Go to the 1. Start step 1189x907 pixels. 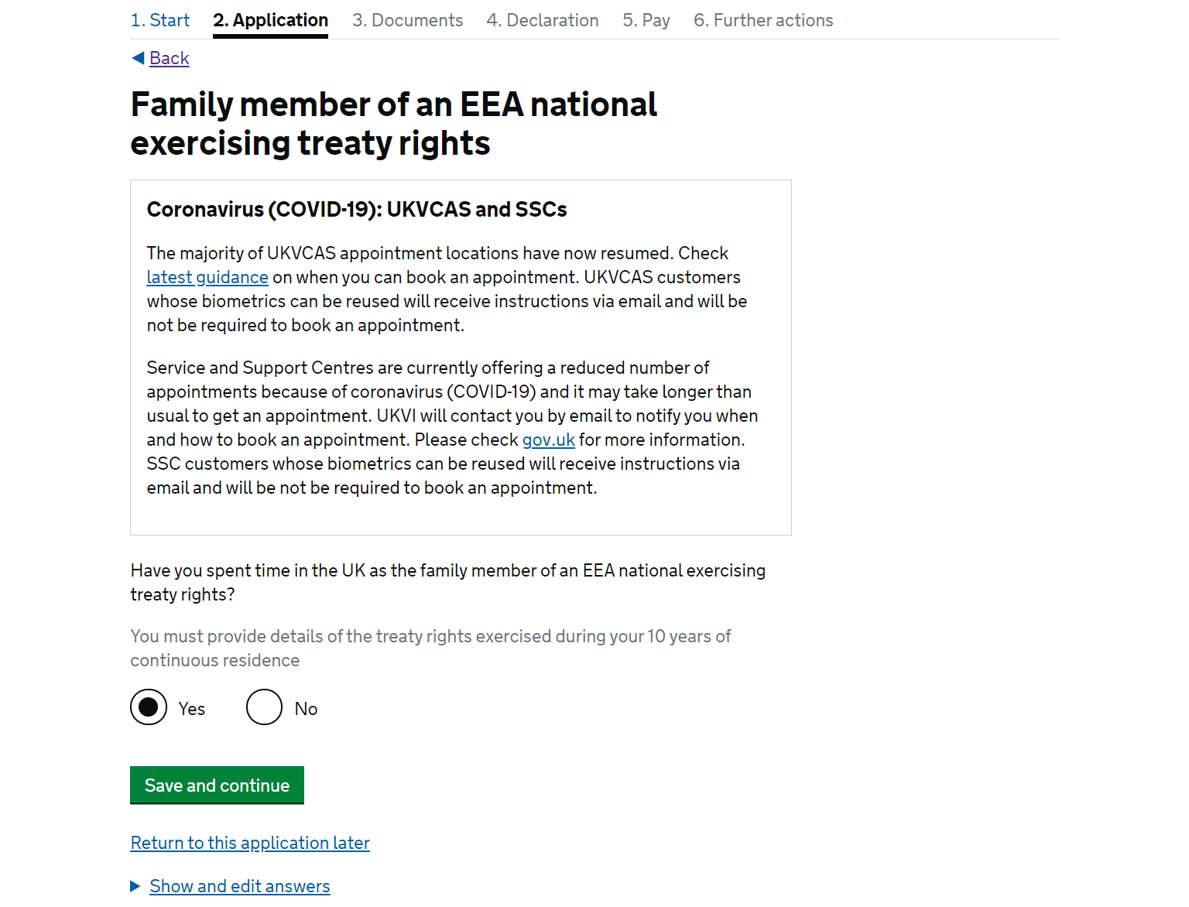click(160, 20)
